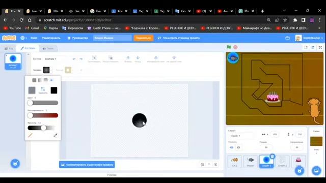The width and height of the screenshot is (326, 183).
Task: Click the Scratch logo
Action: (9, 38)
